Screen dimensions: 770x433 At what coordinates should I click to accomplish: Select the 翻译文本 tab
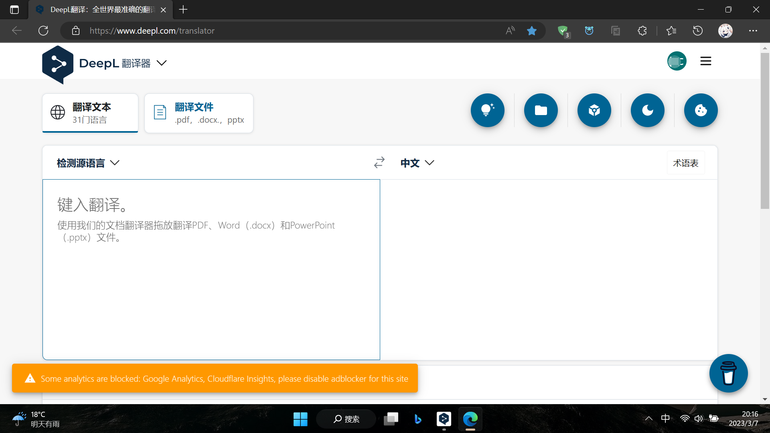(90, 113)
